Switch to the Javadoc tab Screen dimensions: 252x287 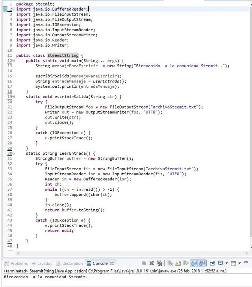[42, 263]
